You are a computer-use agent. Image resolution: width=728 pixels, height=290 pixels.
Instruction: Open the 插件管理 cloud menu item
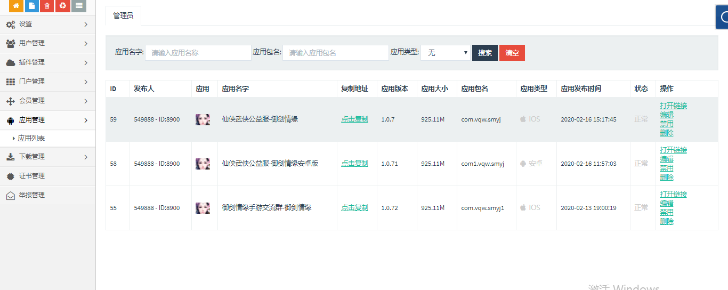click(x=32, y=62)
